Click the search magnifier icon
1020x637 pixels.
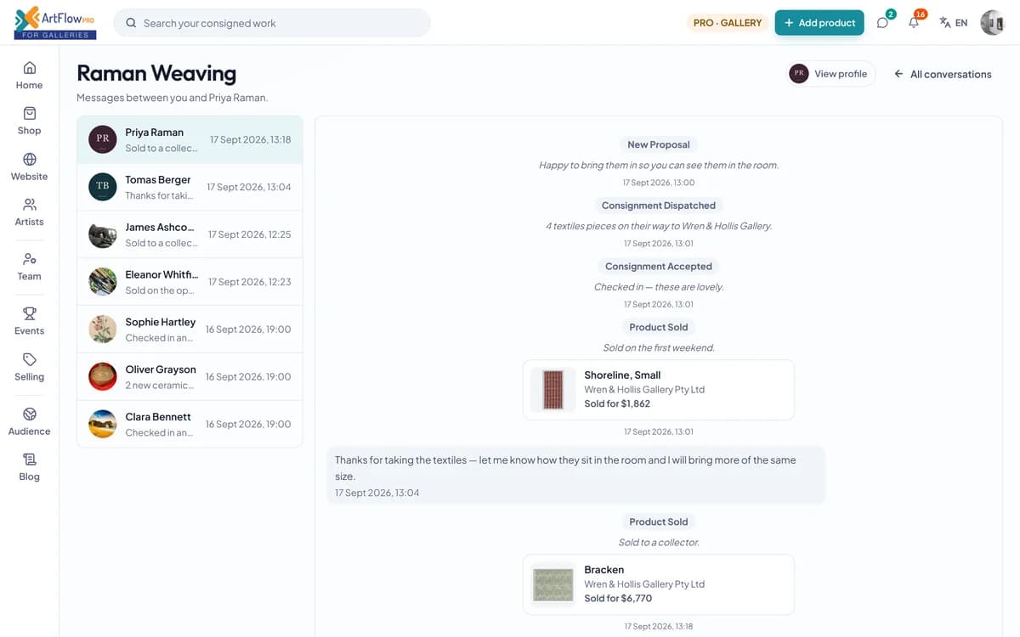[x=131, y=23]
